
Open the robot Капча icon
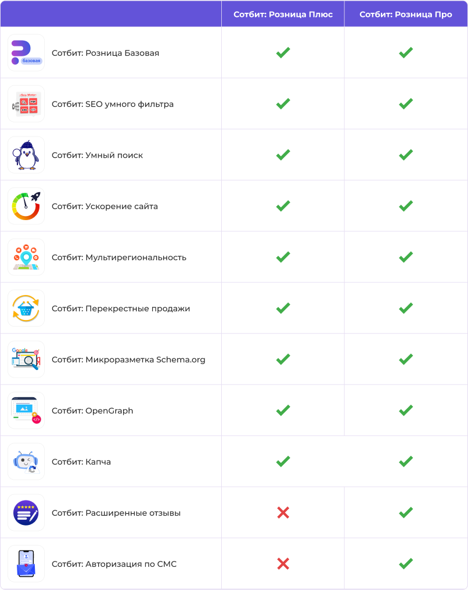(26, 462)
